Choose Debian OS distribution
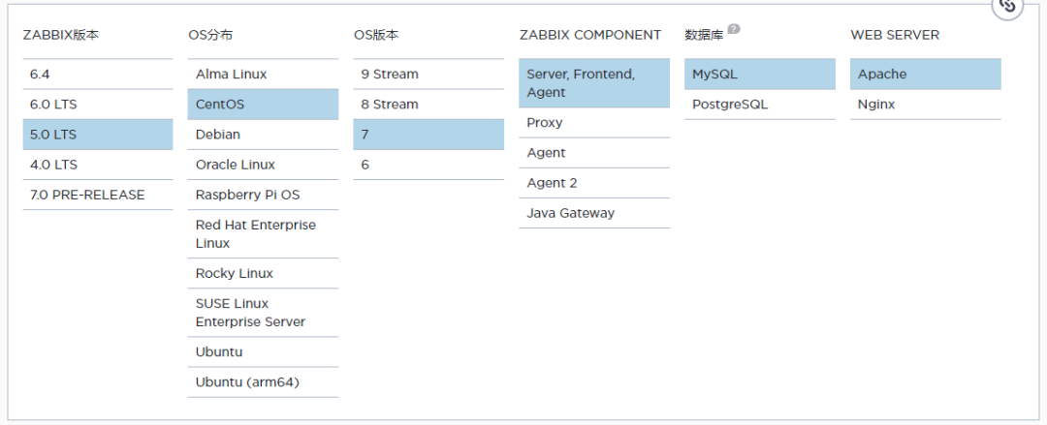The image size is (1047, 425). point(262,135)
